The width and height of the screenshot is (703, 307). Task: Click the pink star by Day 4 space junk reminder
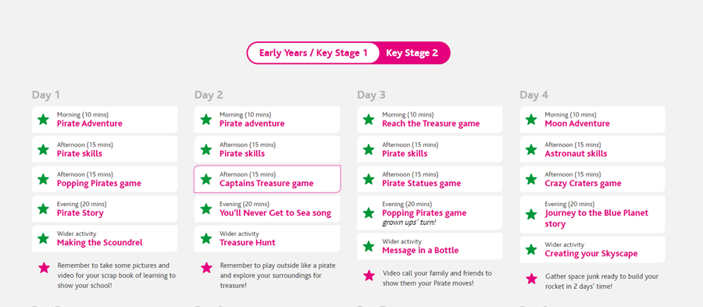coord(531,279)
